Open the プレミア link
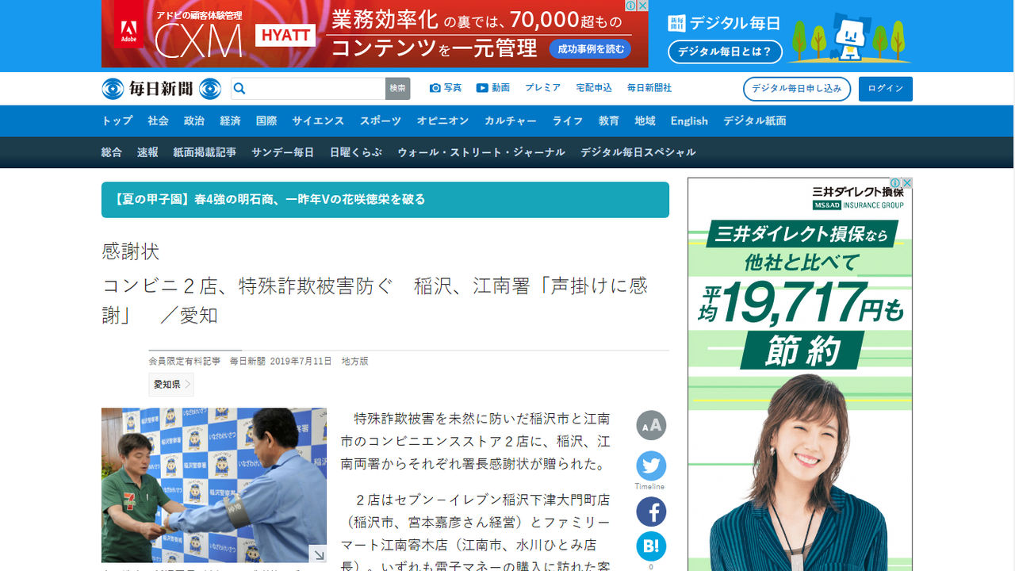This screenshot has width=1015, height=571. coord(542,88)
